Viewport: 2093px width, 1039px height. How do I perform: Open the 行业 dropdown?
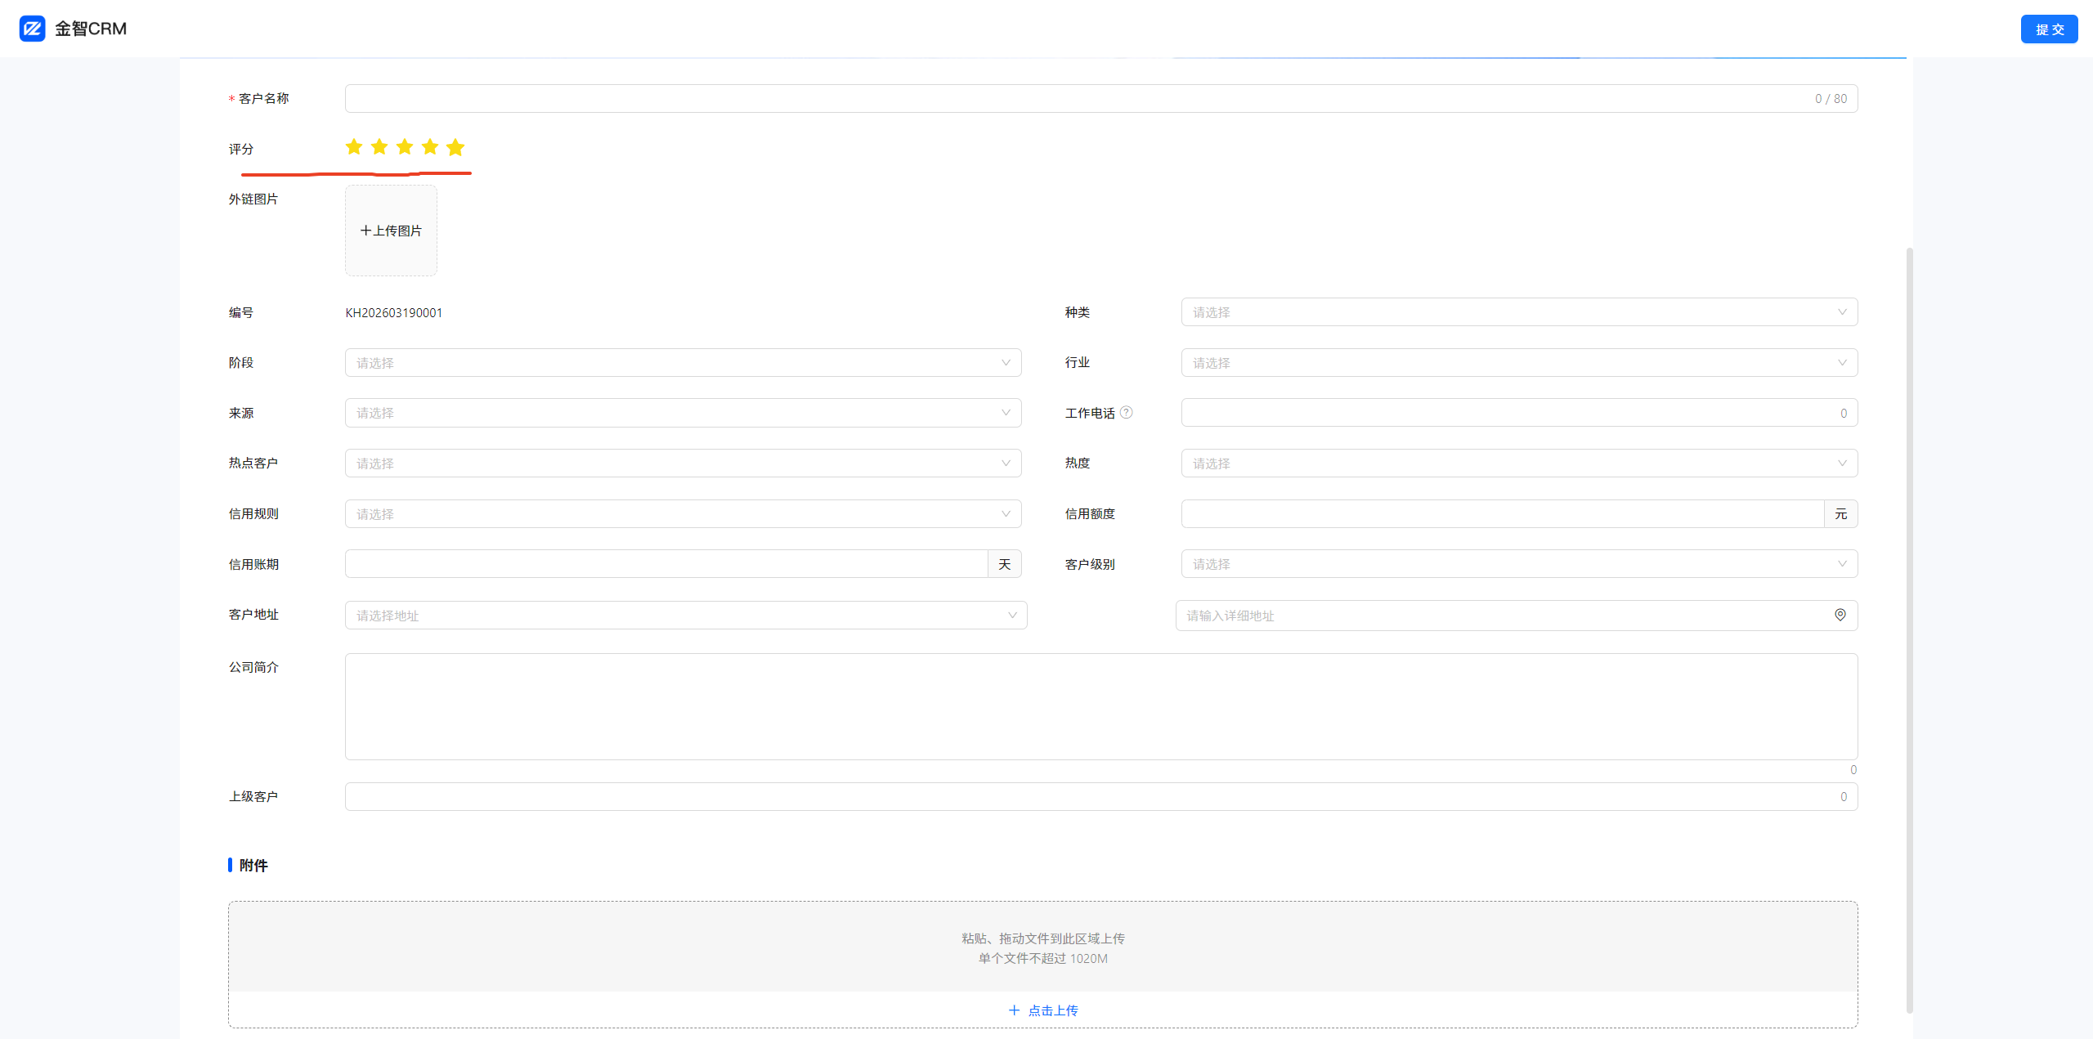pos(1518,363)
